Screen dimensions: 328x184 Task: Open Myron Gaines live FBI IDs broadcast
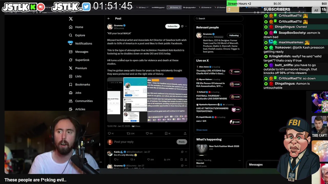219,83
